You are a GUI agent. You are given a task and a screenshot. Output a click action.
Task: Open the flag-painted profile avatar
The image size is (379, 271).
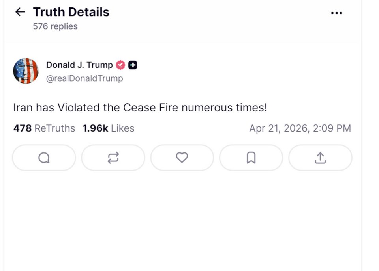pos(26,71)
